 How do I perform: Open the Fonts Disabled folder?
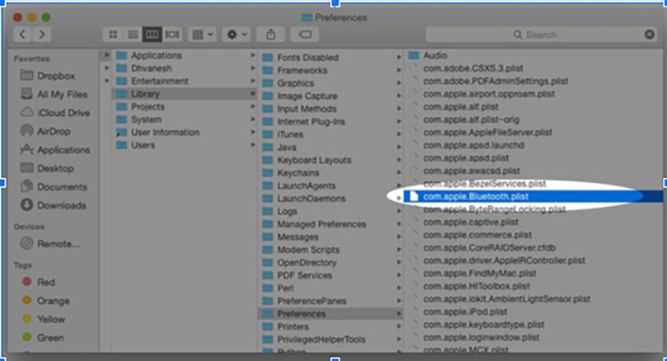coord(301,57)
